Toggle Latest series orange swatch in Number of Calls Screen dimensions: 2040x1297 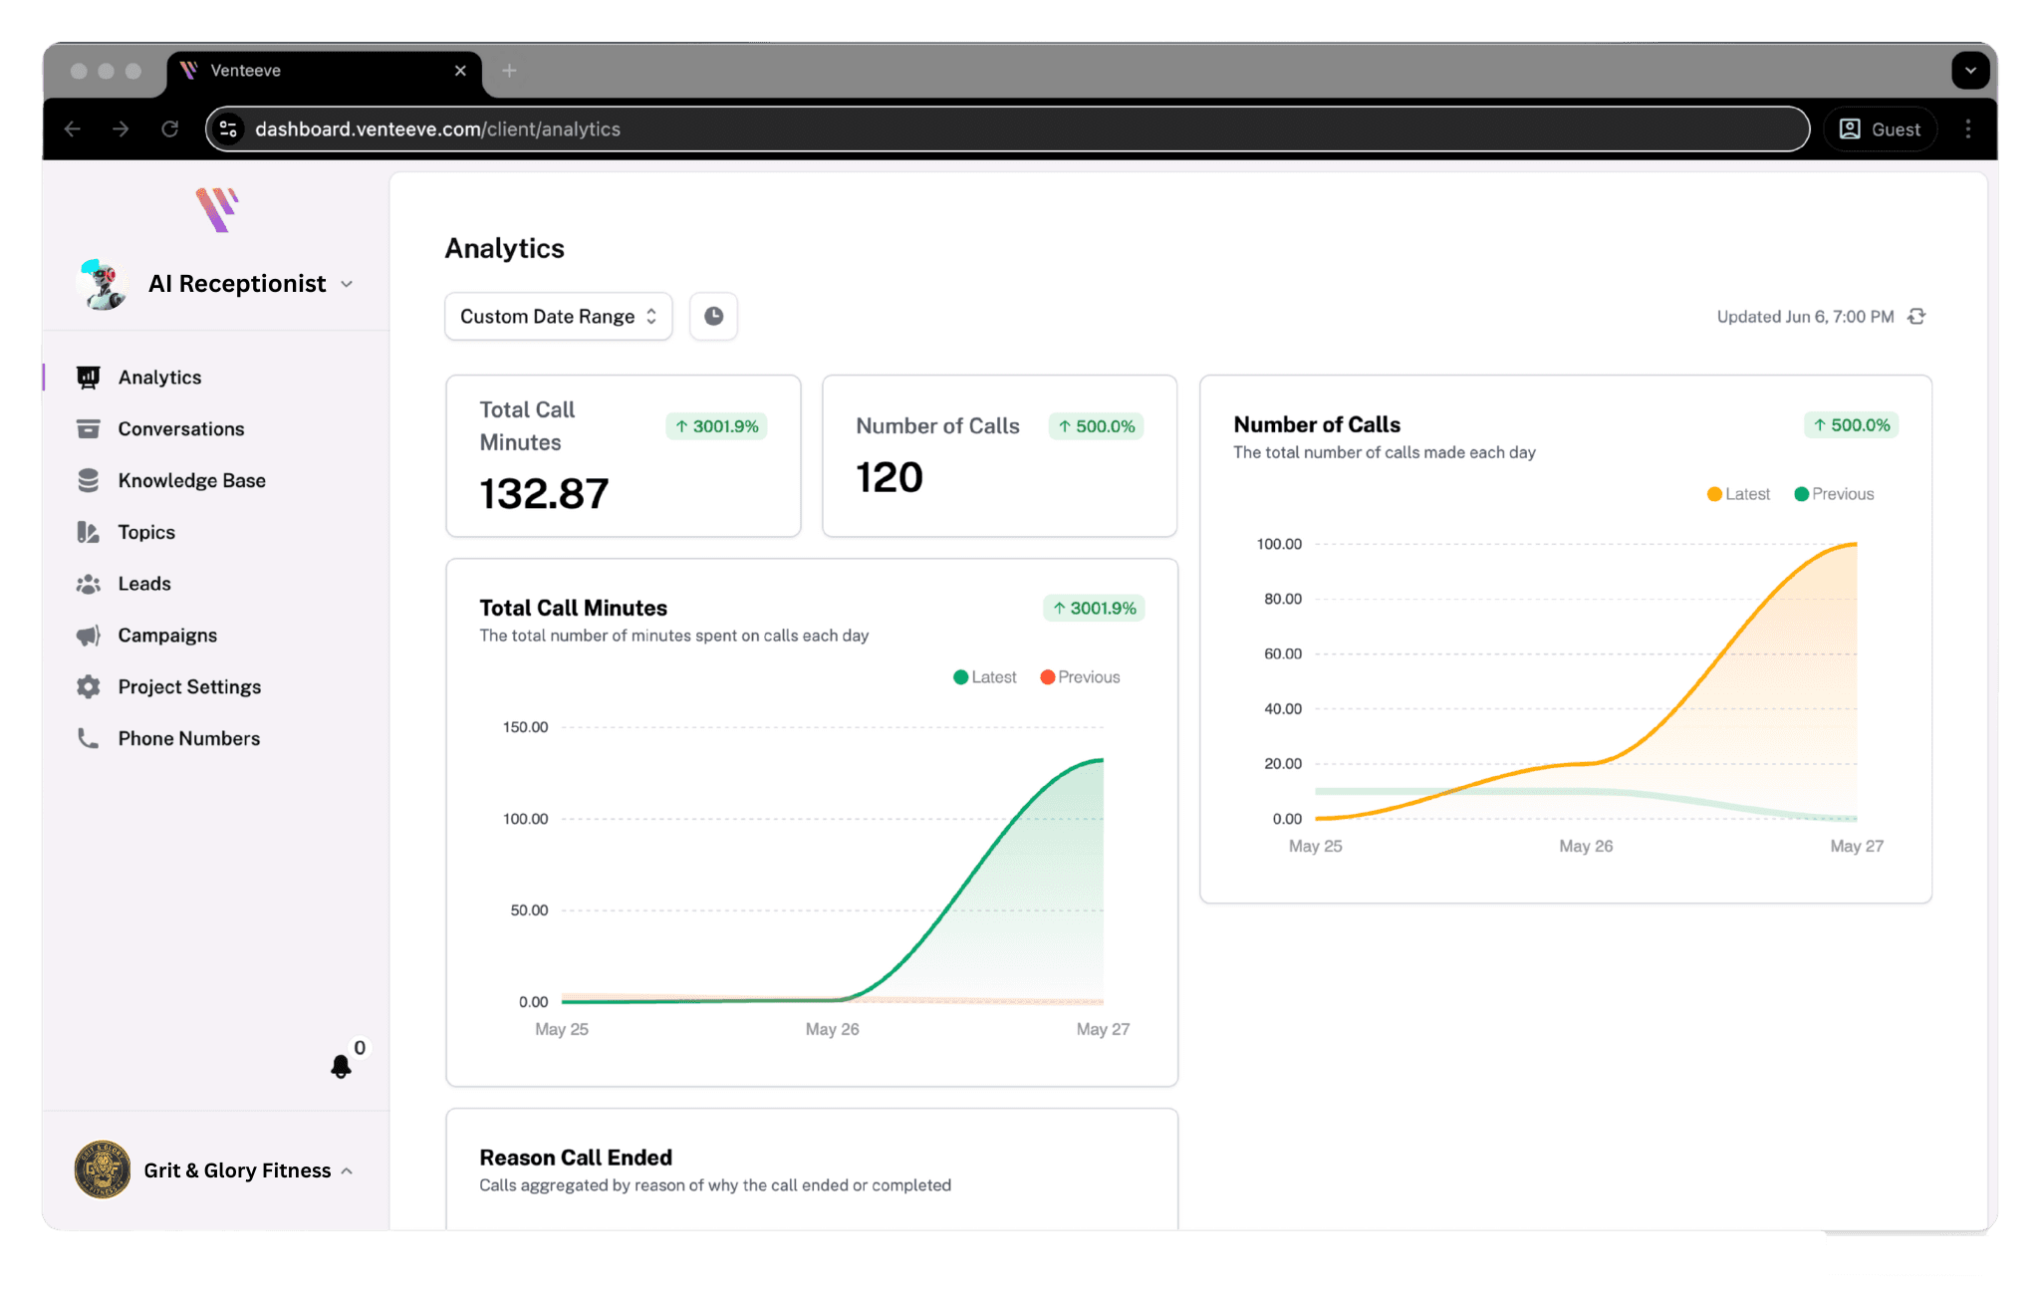coord(1714,494)
